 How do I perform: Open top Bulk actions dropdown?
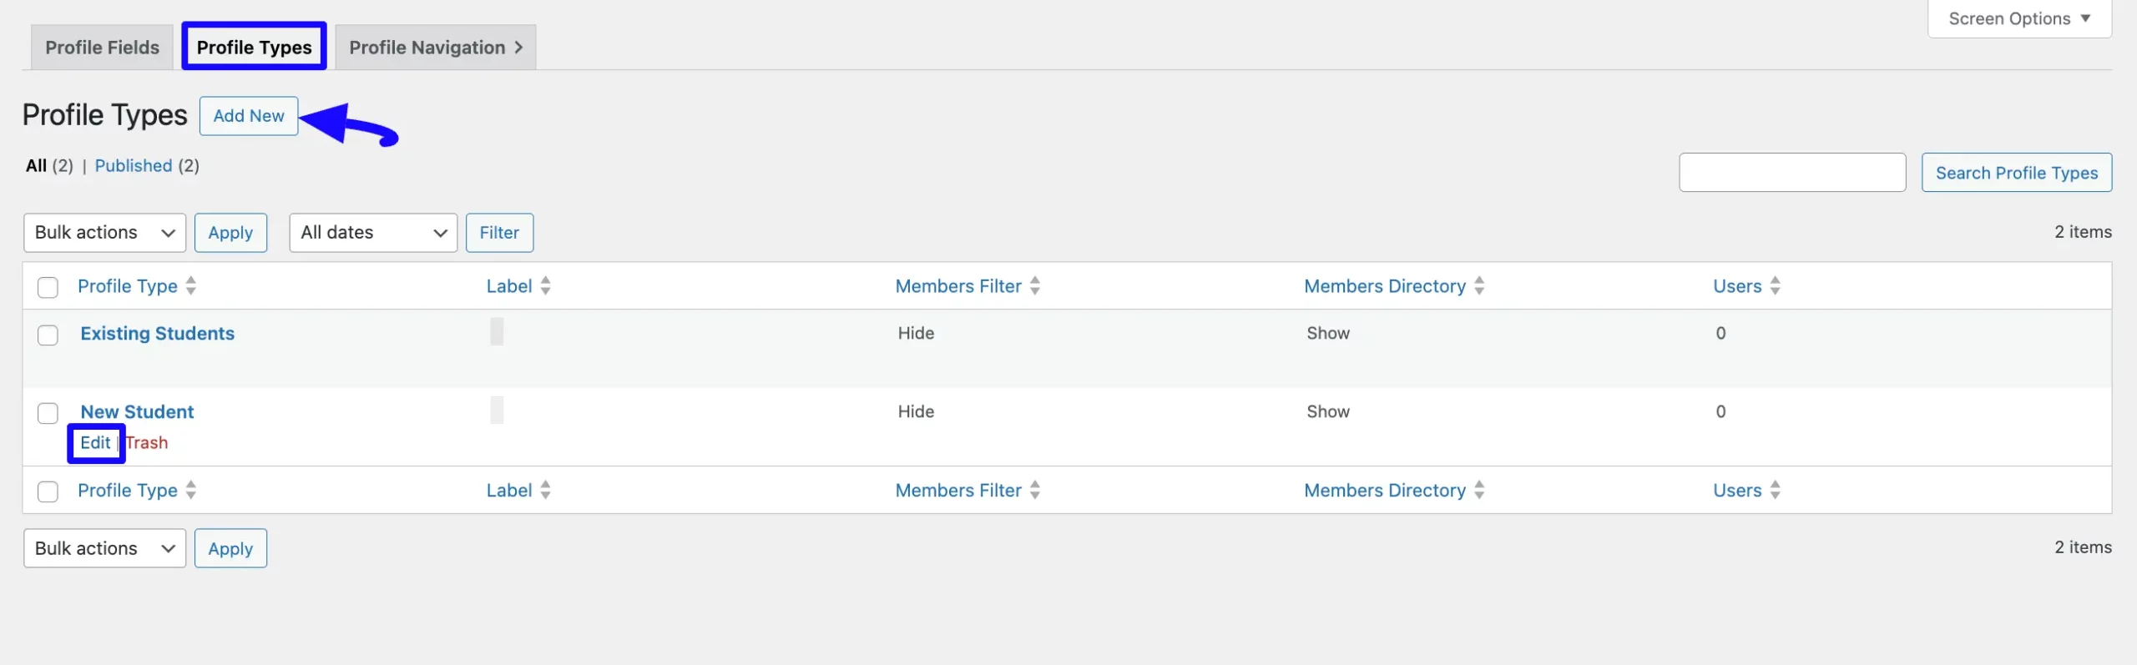[104, 233]
